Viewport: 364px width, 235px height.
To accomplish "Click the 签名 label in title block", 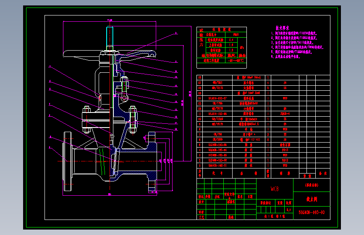I will [x=240, y=197].
